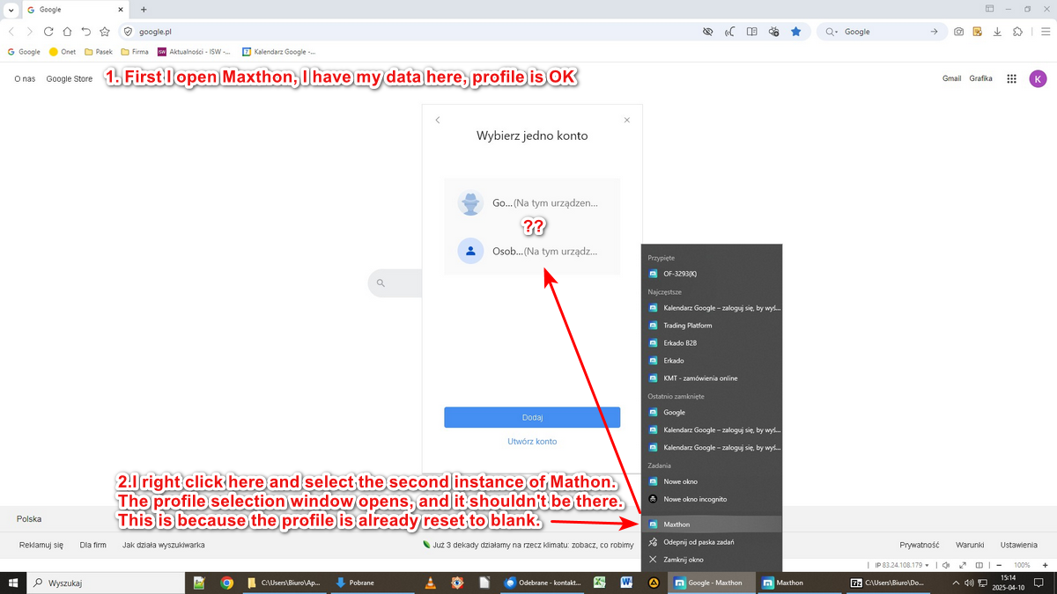Image resolution: width=1057 pixels, height=594 pixels.
Task: Mute the page with status bar speaker icon
Action: click(945, 565)
